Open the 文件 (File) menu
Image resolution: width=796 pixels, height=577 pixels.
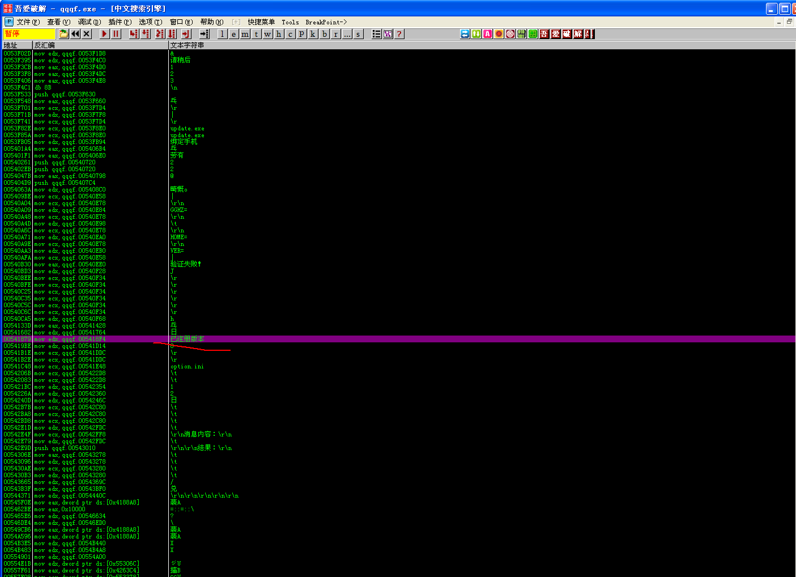coord(28,22)
